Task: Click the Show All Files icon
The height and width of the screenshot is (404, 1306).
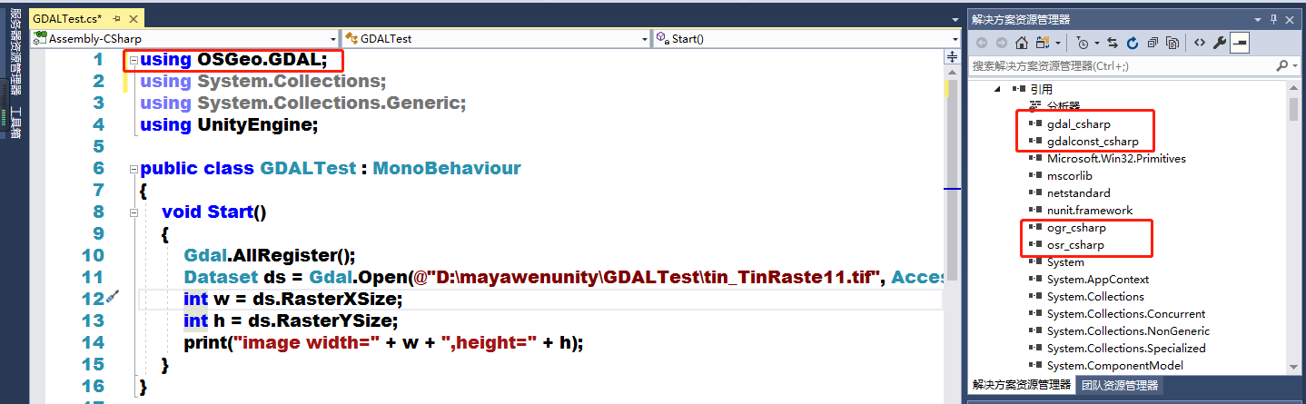Action: click(1172, 43)
